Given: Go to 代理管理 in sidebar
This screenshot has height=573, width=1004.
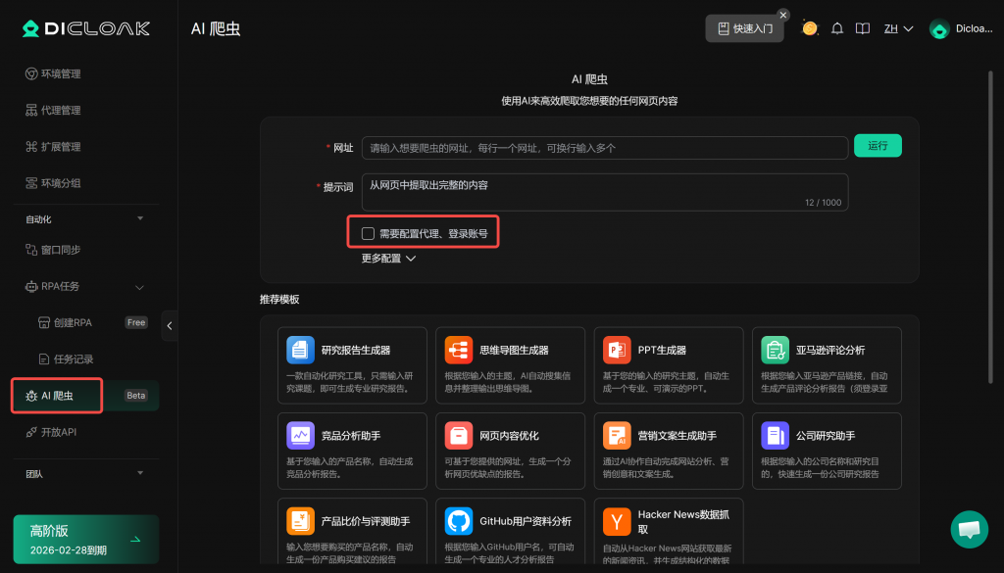Looking at the screenshot, I should (61, 111).
